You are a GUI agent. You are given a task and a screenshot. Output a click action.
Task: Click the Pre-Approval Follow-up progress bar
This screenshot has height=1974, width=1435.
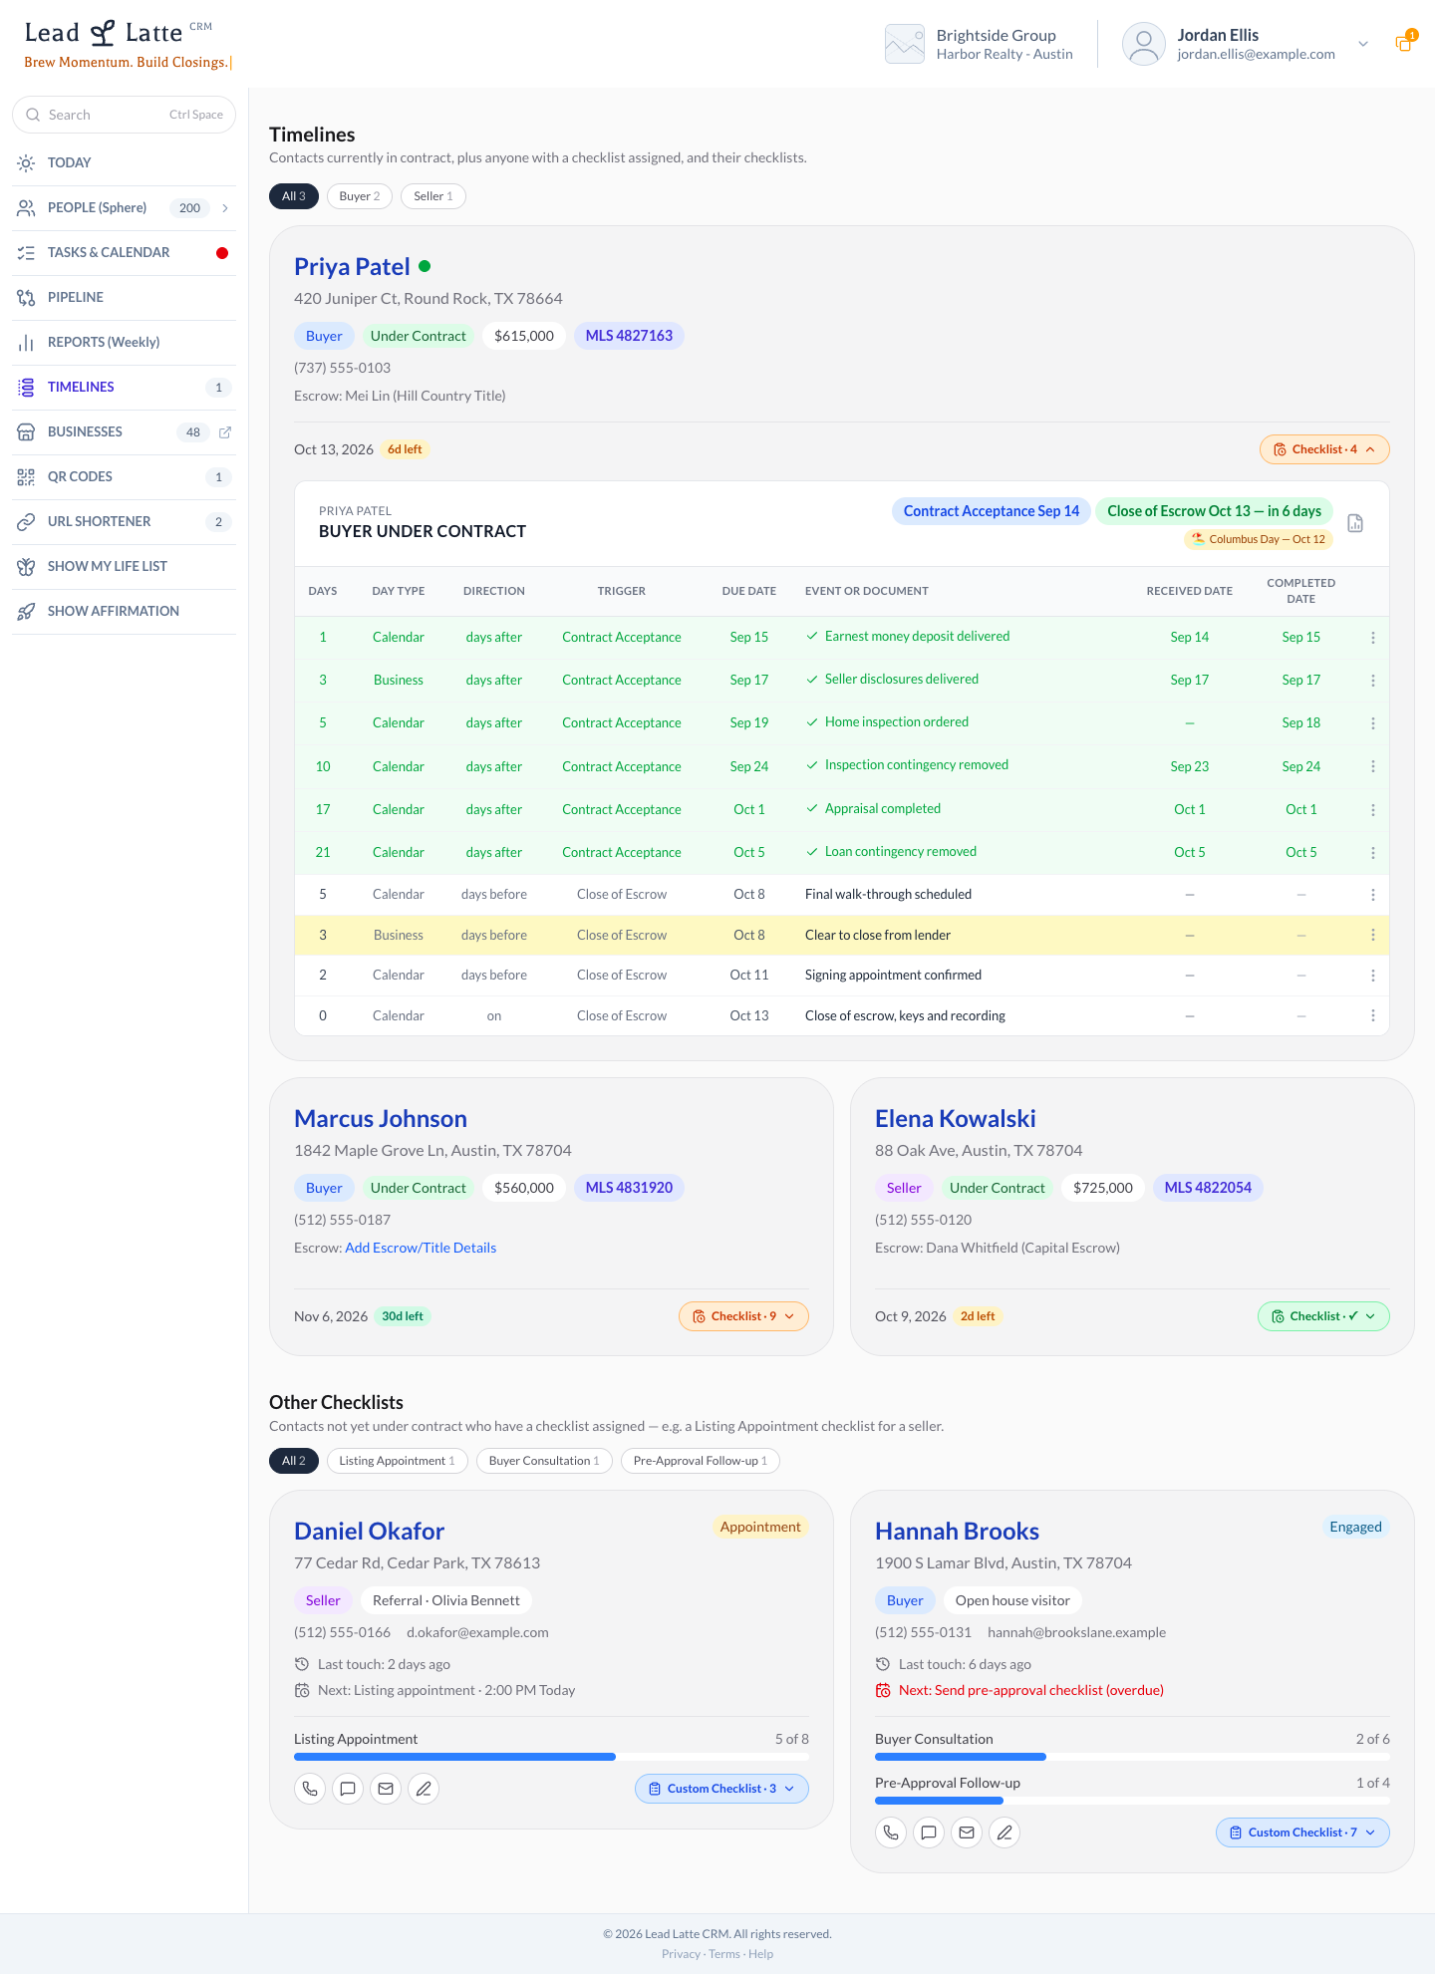1132,1801
